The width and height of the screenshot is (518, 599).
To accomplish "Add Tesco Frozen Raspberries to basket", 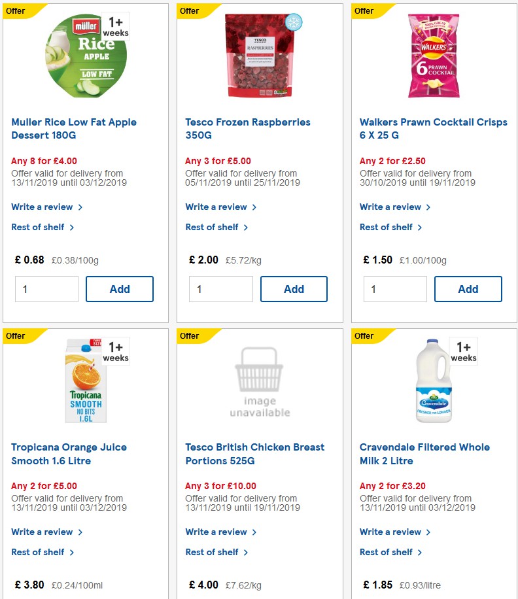I will click(294, 288).
